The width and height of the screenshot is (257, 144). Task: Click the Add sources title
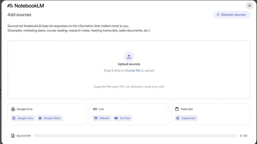pos(19,15)
